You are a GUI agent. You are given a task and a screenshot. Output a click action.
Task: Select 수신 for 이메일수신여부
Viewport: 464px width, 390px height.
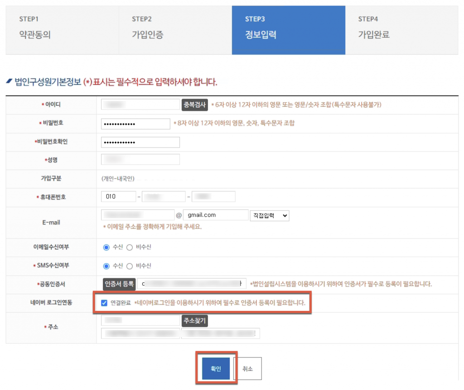point(106,247)
